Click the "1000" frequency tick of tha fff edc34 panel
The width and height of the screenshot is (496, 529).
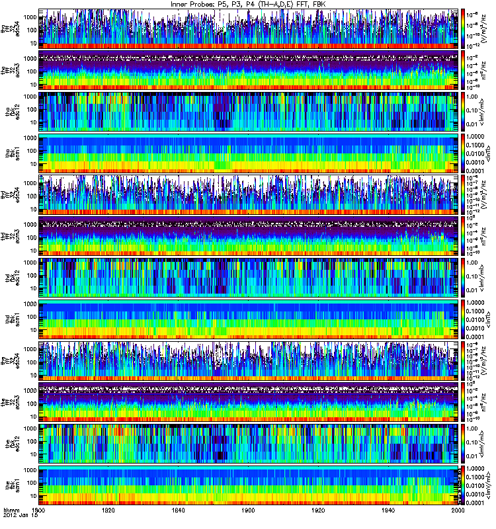tap(30, 17)
